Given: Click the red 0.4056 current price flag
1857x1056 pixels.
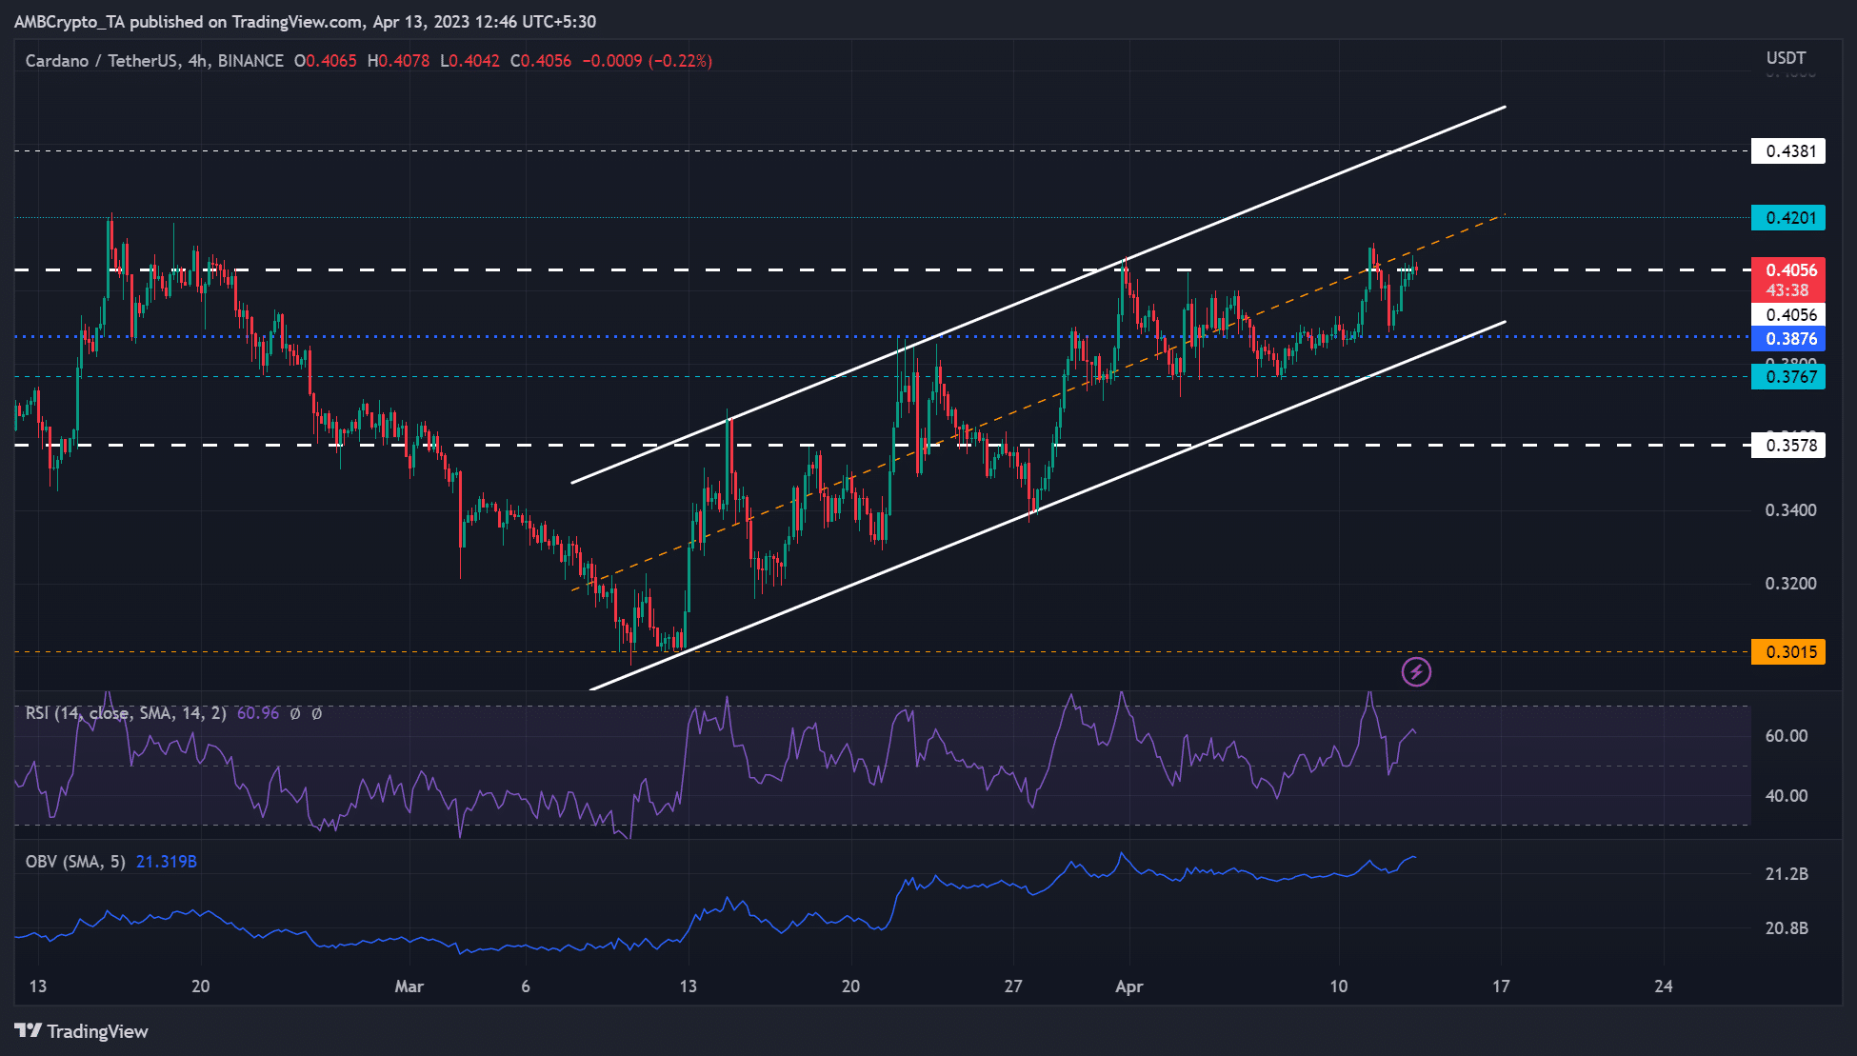Looking at the screenshot, I should [x=1787, y=270].
